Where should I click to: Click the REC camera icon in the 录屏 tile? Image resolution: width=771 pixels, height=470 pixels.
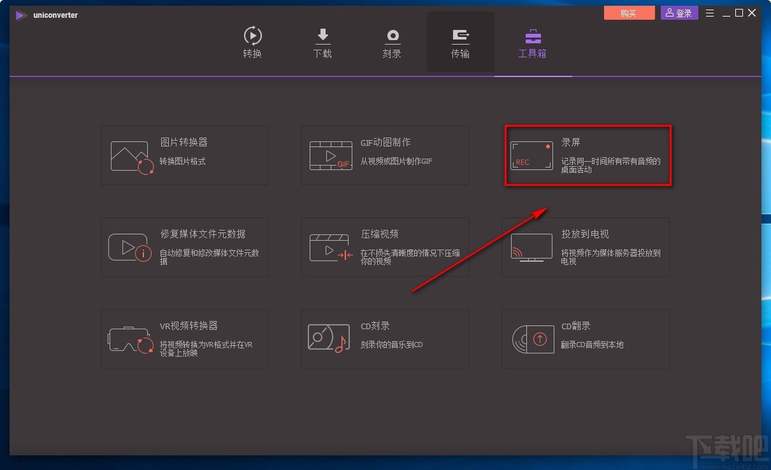pyautogui.click(x=531, y=155)
